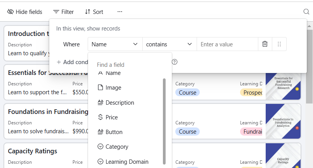Image resolution: width=313 pixels, height=168 pixels.
Task: Pick Category in the field list
Action: click(117, 147)
